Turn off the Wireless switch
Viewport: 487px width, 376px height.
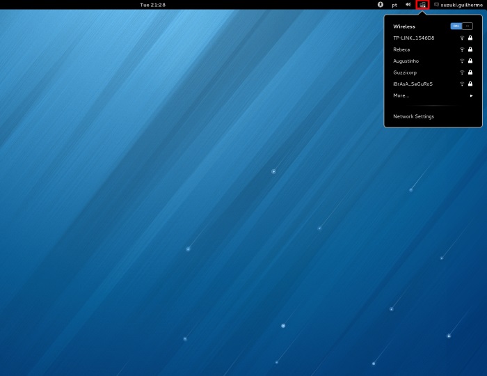(x=461, y=26)
